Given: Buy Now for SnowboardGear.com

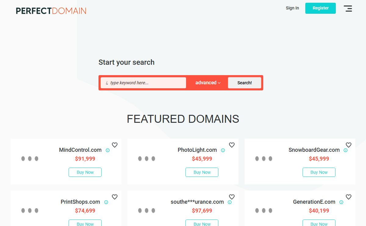Looking at the screenshot, I should click(x=319, y=172).
